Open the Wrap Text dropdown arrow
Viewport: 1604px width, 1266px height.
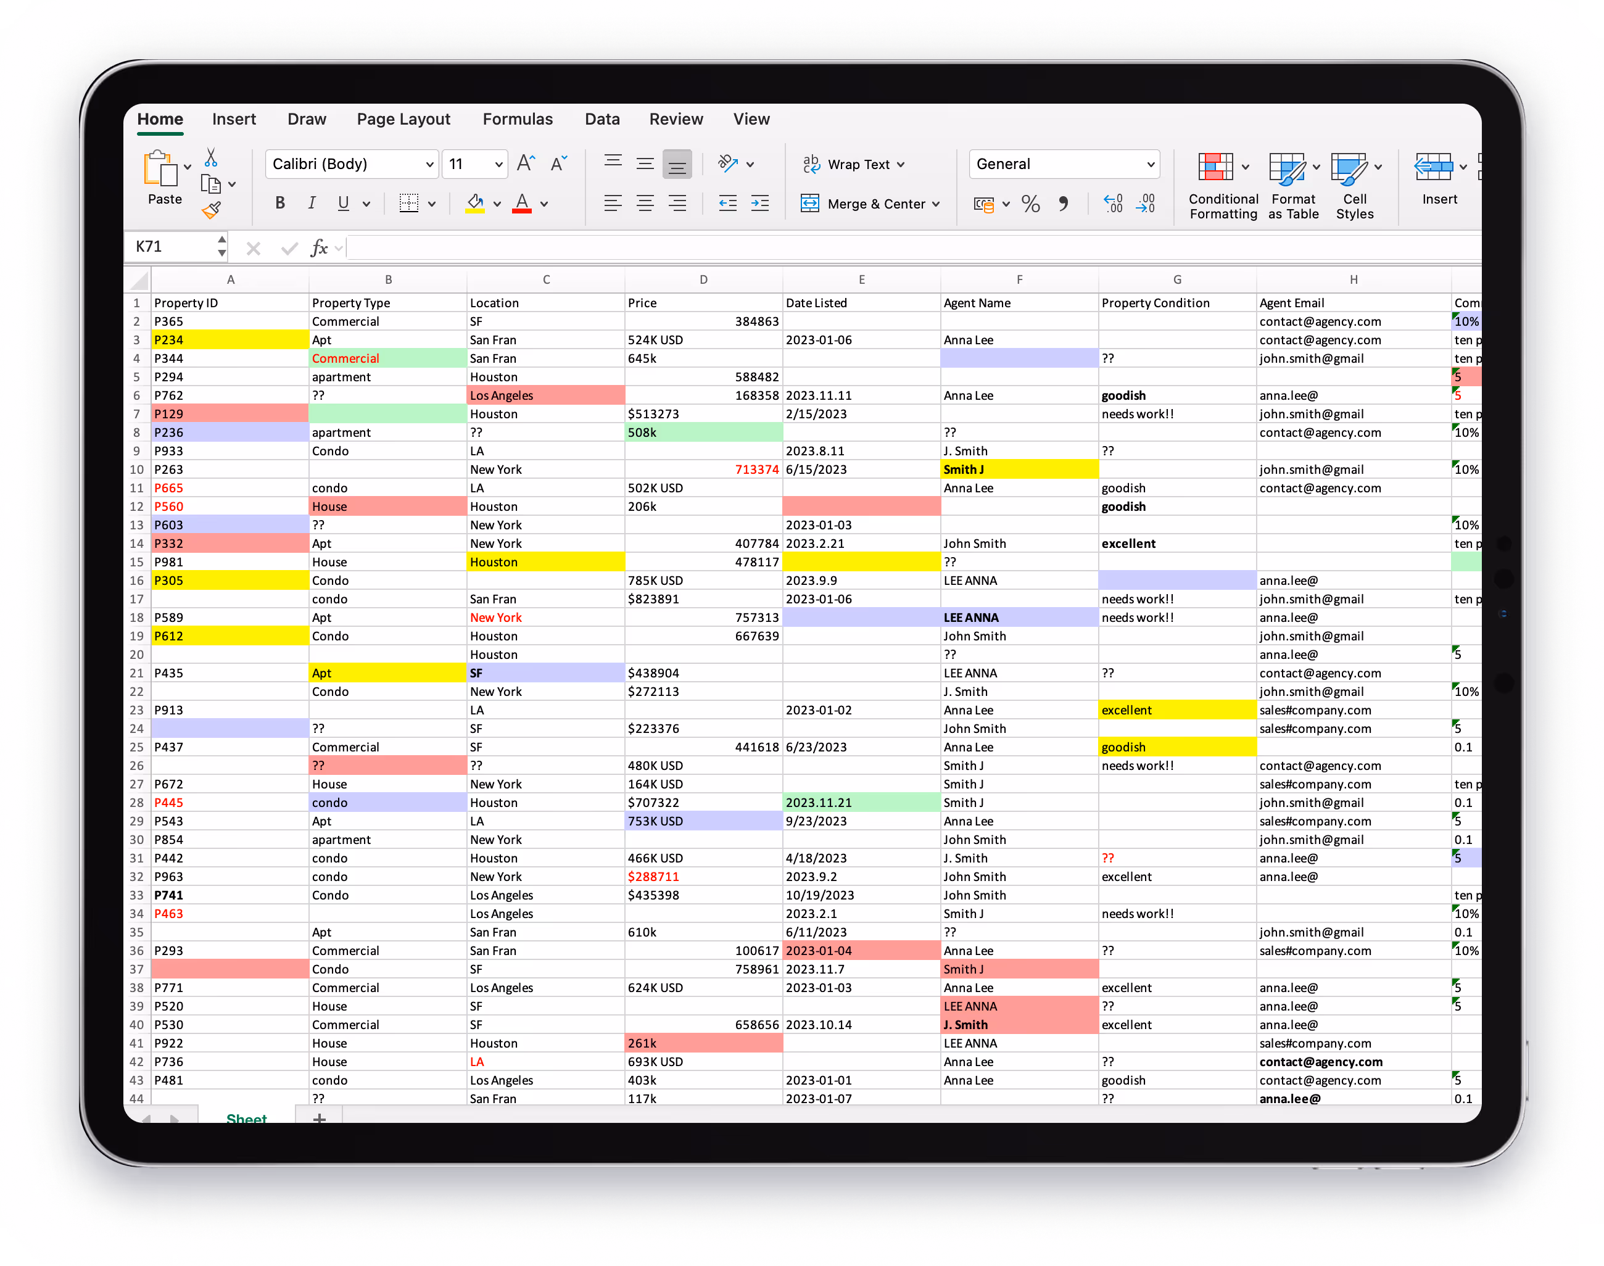coord(901,165)
